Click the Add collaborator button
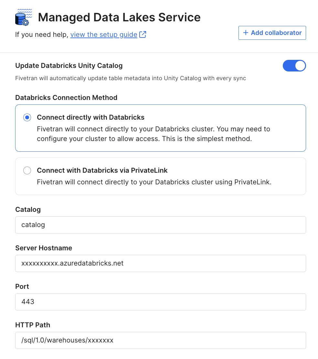This screenshot has height=359, width=318. click(272, 33)
